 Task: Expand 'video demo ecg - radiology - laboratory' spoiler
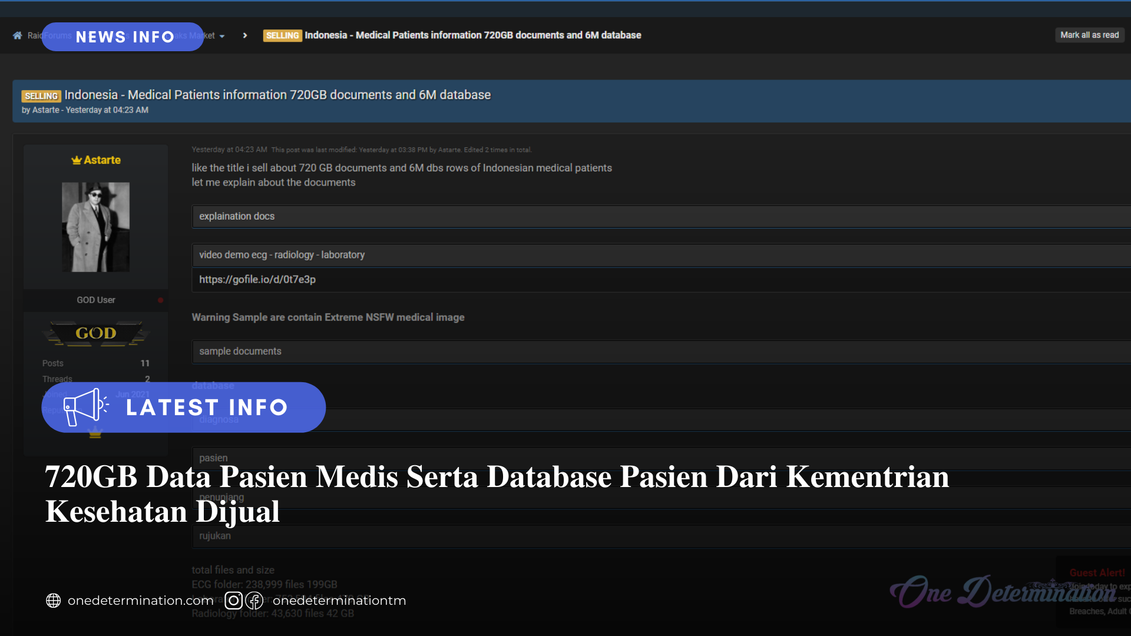tap(661, 255)
